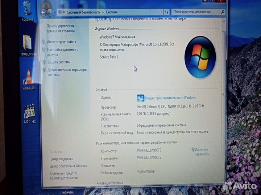Click the shield icon next to Изменить параметры
The image size is (261, 195).
193,149
